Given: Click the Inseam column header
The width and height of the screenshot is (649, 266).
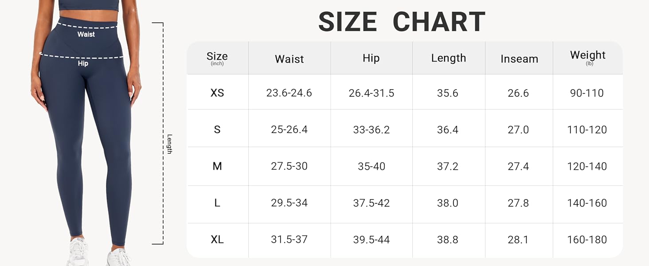Looking at the screenshot, I should (519, 59).
